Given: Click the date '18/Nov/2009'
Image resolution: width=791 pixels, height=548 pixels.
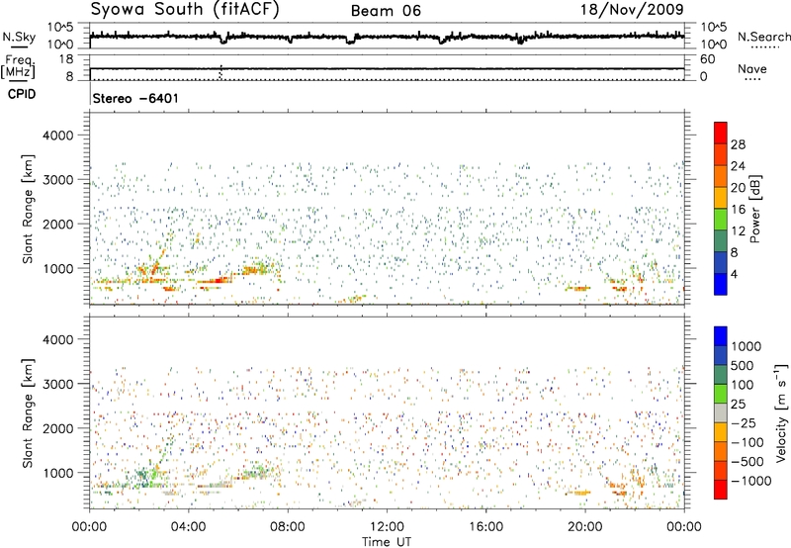Looking at the screenshot, I should pos(632,9).
